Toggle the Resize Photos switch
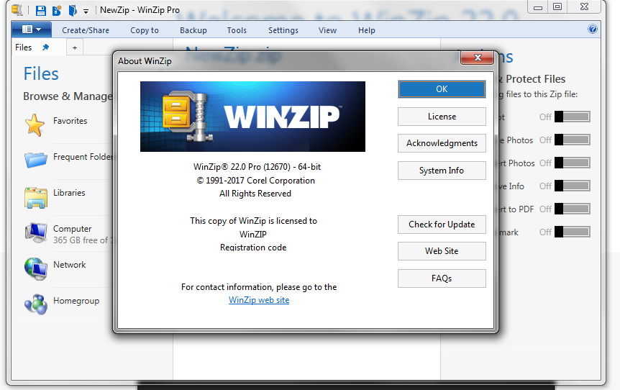This screenshot has height=390, width=620. click(x=572, y=140)
